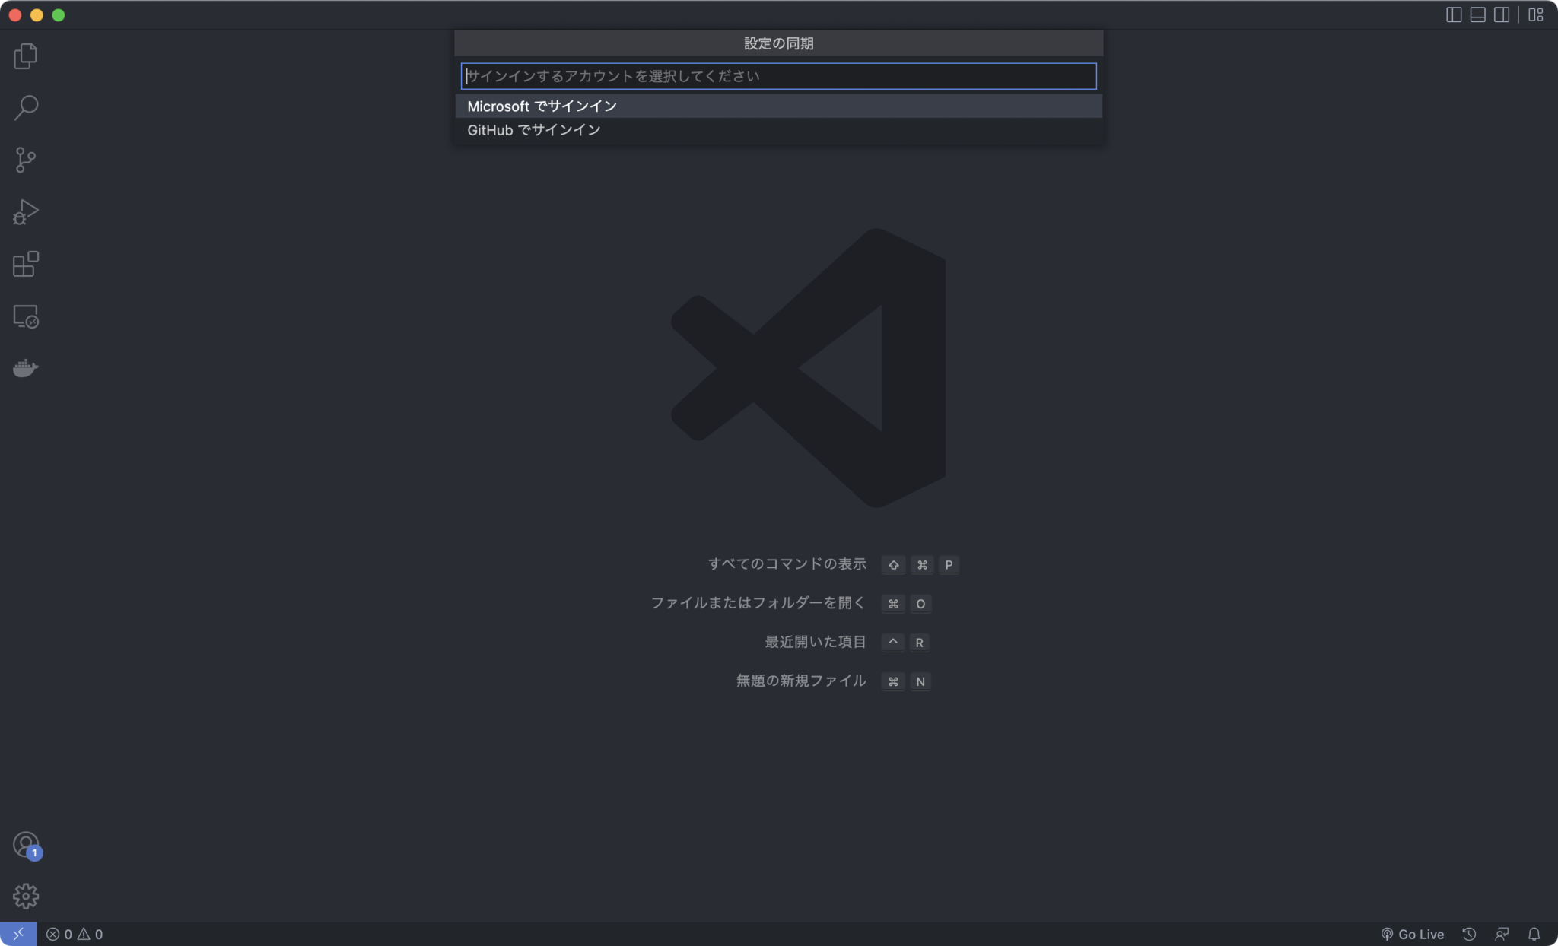Screen dimensions: 1558x946
Task: Open the Explorer view icon
Action: [25, 56]
